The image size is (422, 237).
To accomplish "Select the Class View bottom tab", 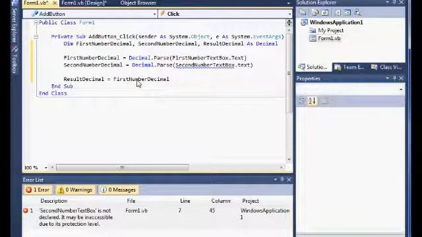I will [386, 67].
